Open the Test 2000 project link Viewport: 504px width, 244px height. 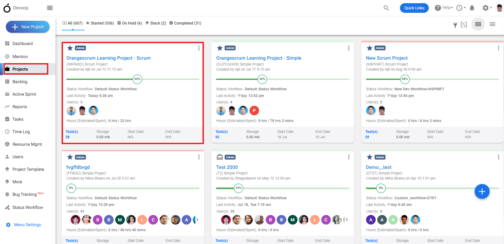tap(227, 167)
